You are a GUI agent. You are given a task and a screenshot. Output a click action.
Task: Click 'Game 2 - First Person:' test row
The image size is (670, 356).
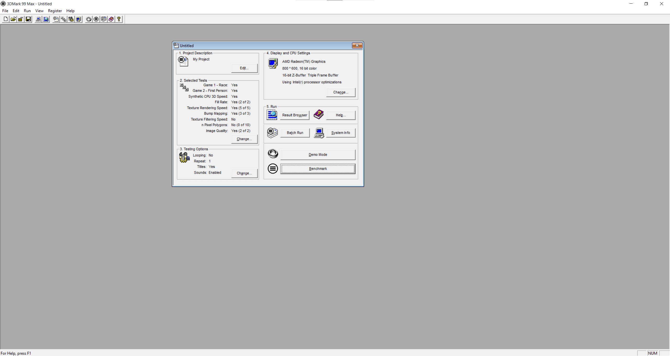(210, 91)
